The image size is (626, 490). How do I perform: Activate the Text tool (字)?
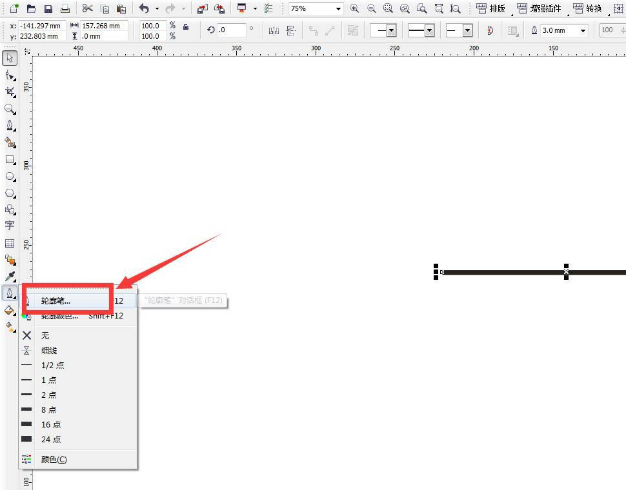coord(10,226)
